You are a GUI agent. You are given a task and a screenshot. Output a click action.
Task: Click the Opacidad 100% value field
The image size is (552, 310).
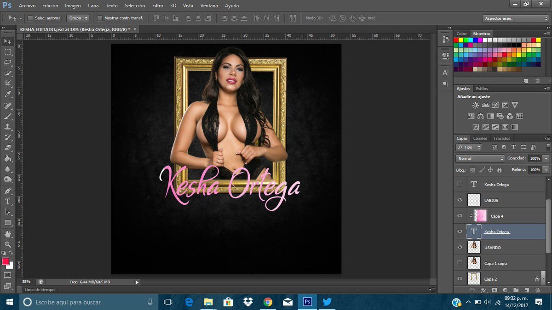(x=535, y=158)
